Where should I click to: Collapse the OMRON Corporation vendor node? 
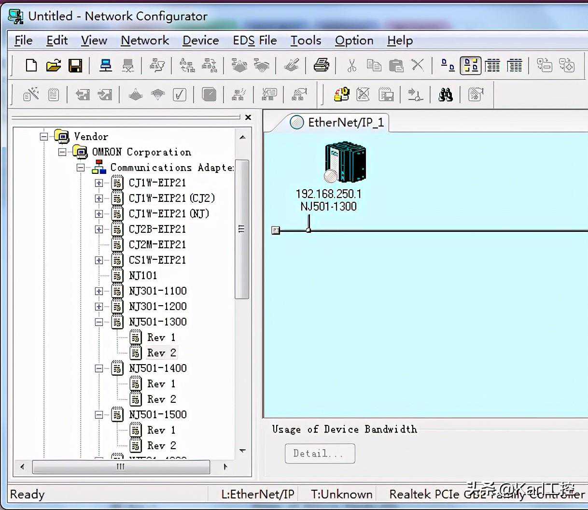[62, 152]
